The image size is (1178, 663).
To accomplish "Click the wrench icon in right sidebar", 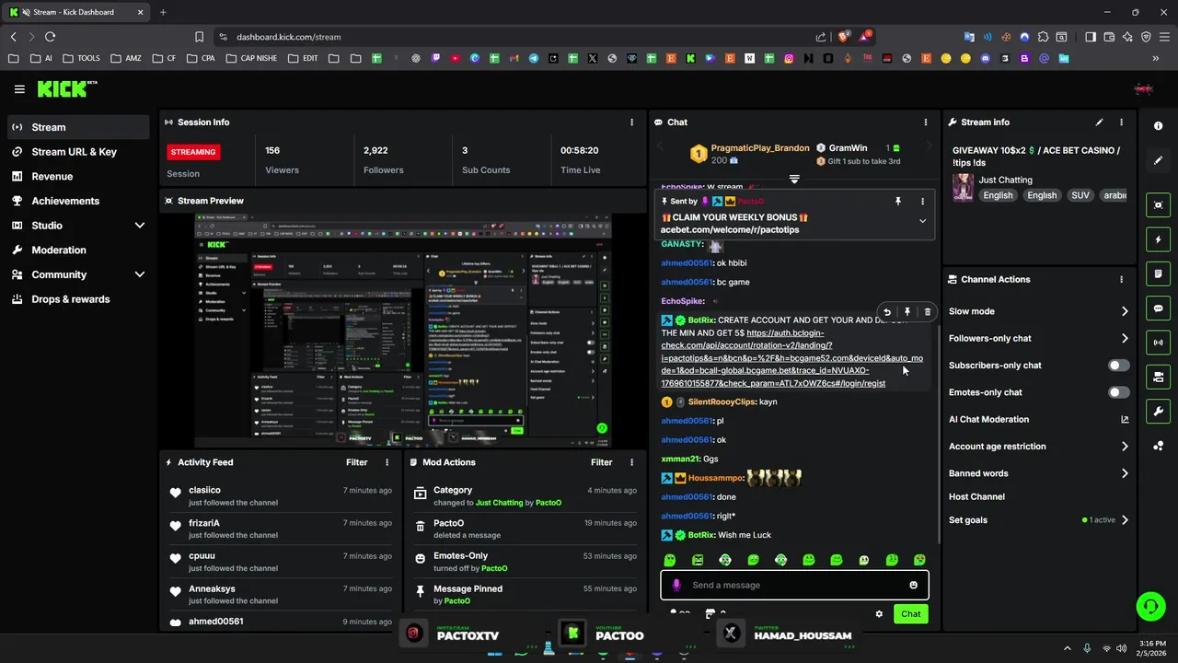I will (1158, 411).
